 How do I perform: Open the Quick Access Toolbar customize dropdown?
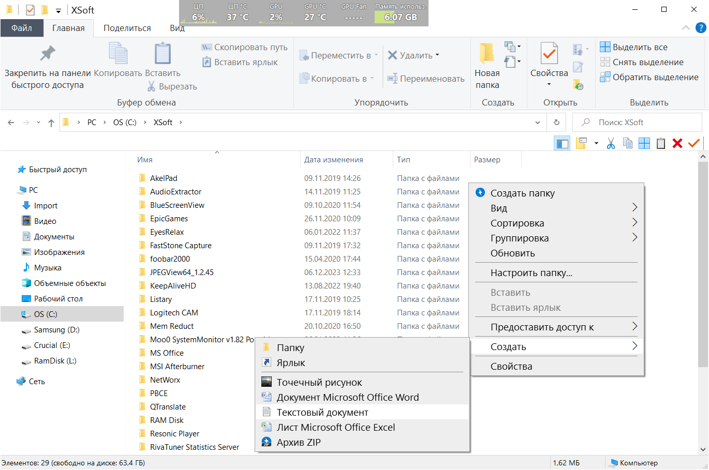pos(58,10)
